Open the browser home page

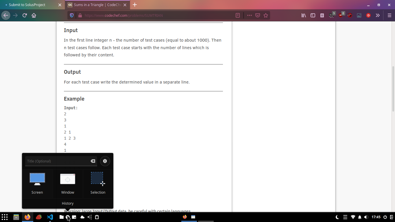34,15
